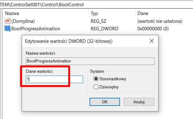Sort by the Nazwa column header
This screenshot has width=193, height=119.
pyautogui.click(x=46, y=13)
